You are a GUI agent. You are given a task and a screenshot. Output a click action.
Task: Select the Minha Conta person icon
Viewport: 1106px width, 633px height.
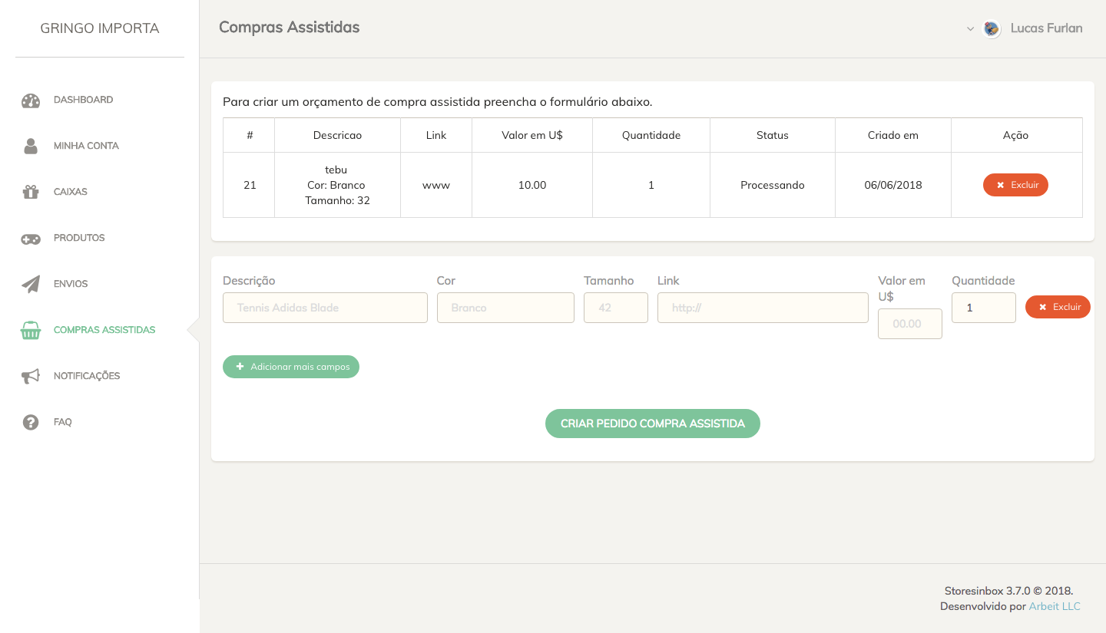click(31, 146)
